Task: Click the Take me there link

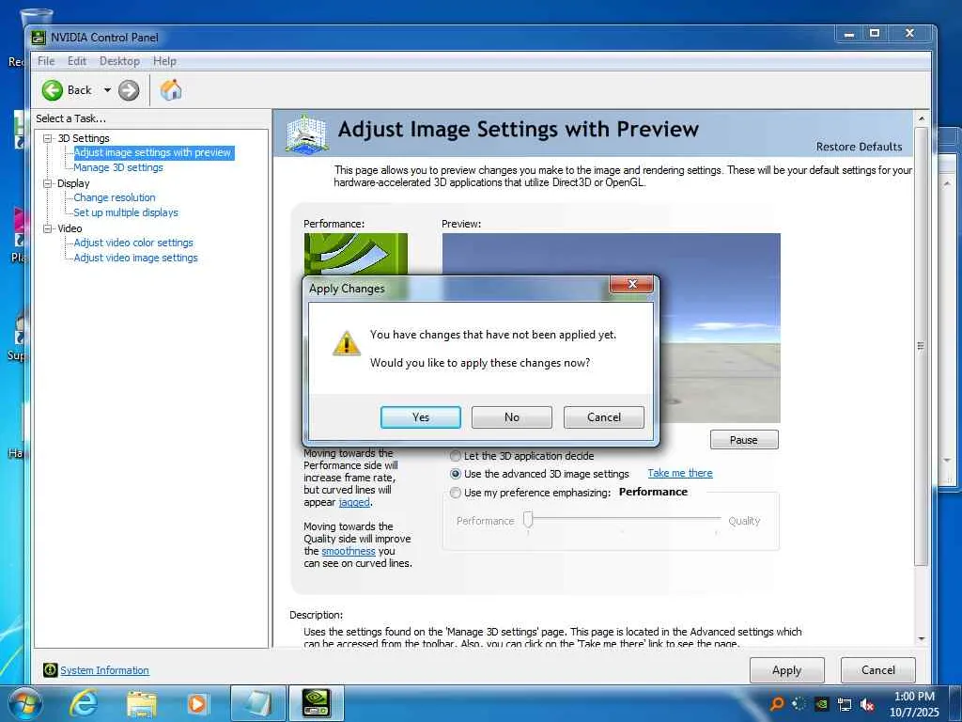Action: click(680, 474)
